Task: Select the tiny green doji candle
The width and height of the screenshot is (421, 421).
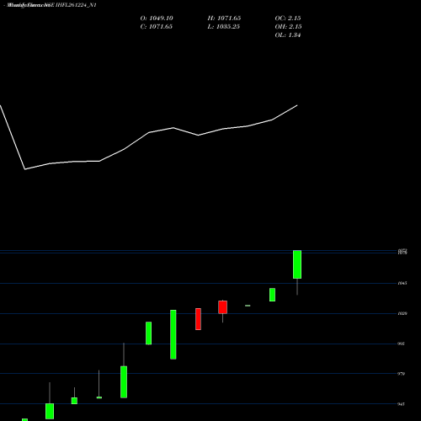Action: [248, 306]
